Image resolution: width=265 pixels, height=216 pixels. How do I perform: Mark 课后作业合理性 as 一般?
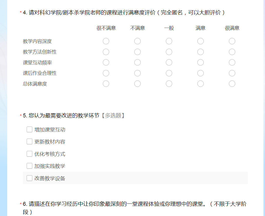169,73
